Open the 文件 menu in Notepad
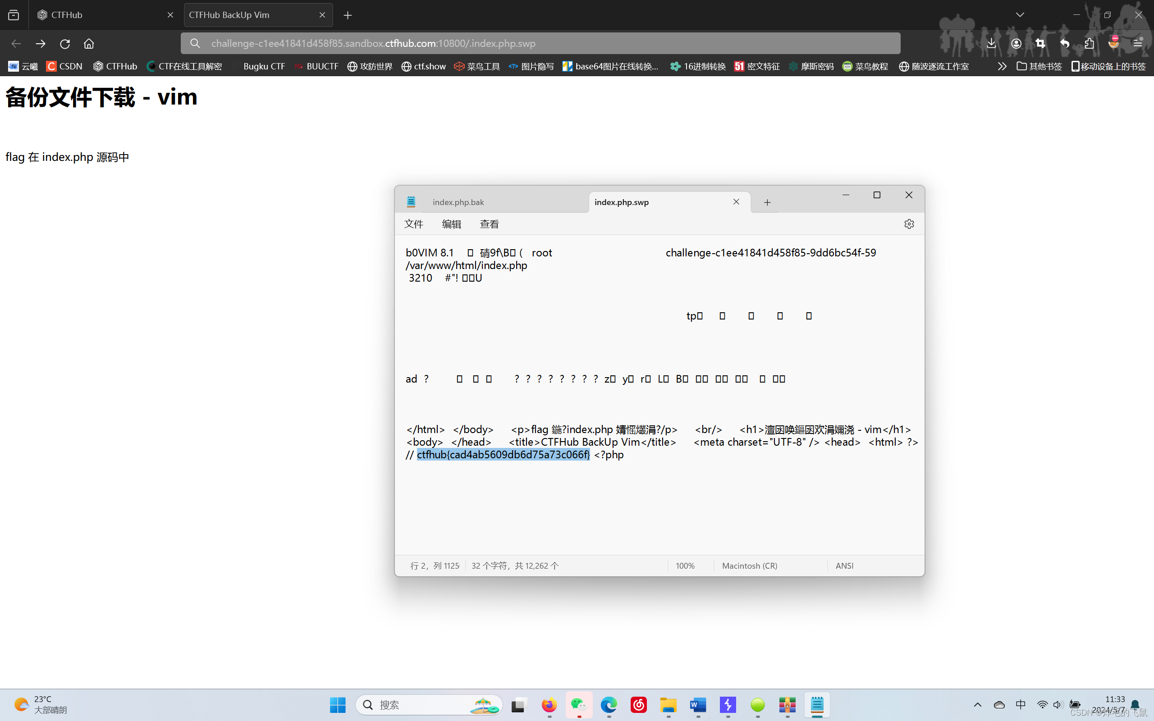This screenshot has width=1154, height=721. (413, 224)
